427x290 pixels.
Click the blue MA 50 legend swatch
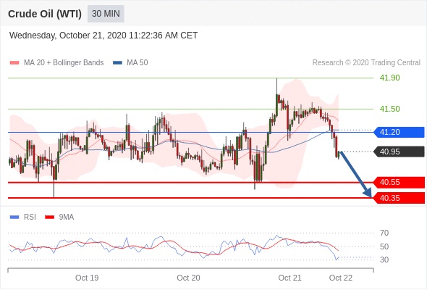tap(117, 63)
